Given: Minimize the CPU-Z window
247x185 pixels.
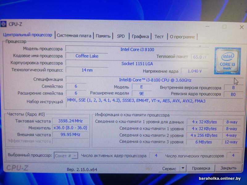Looking at the screenshot, I should pyautogui.click(x=207, y=27).
